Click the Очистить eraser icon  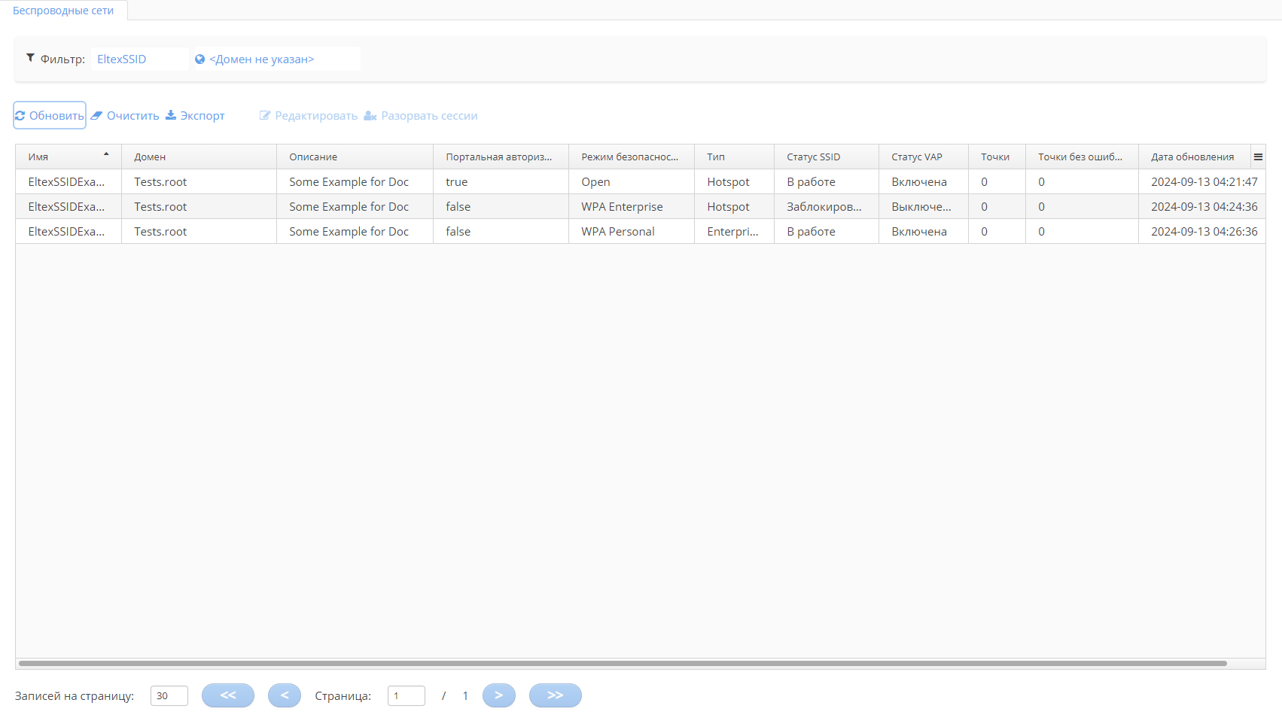point(96,115)
